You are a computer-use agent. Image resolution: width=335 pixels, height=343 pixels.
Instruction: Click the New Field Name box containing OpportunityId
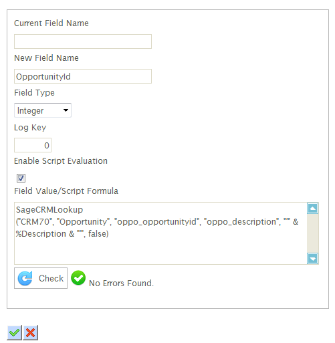coord(83,76)
